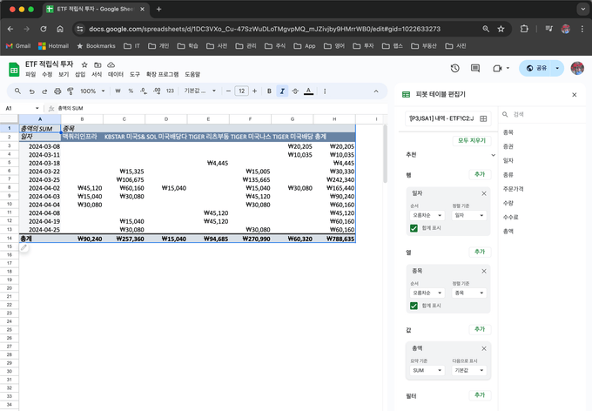This screenshot has height=411, width=592.
Task: Open the comments panel
Action: [x=475, y=68]
